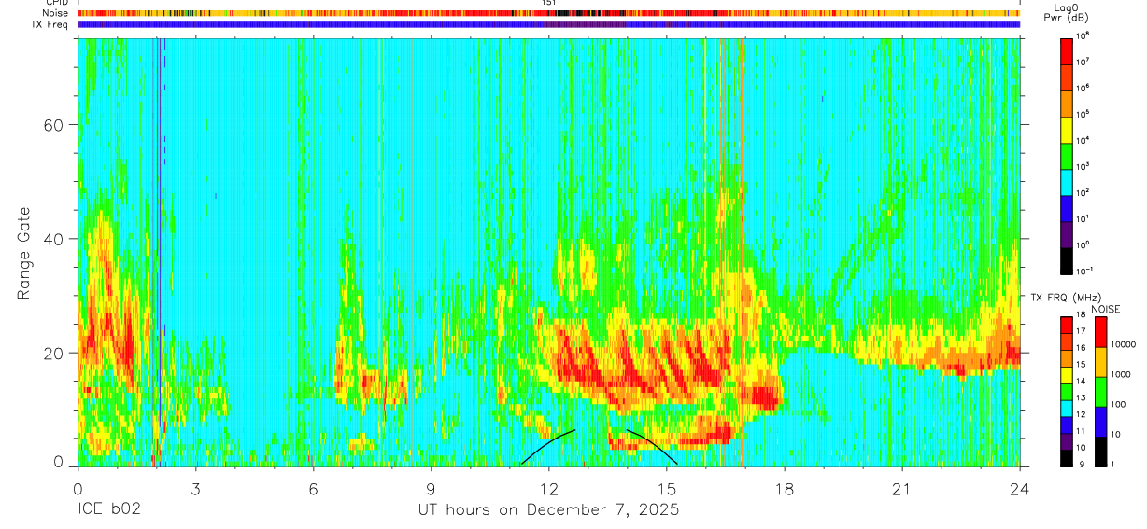
Task: Click the green segment of the TX FRQ colorbar
Action: point(1067,392)
